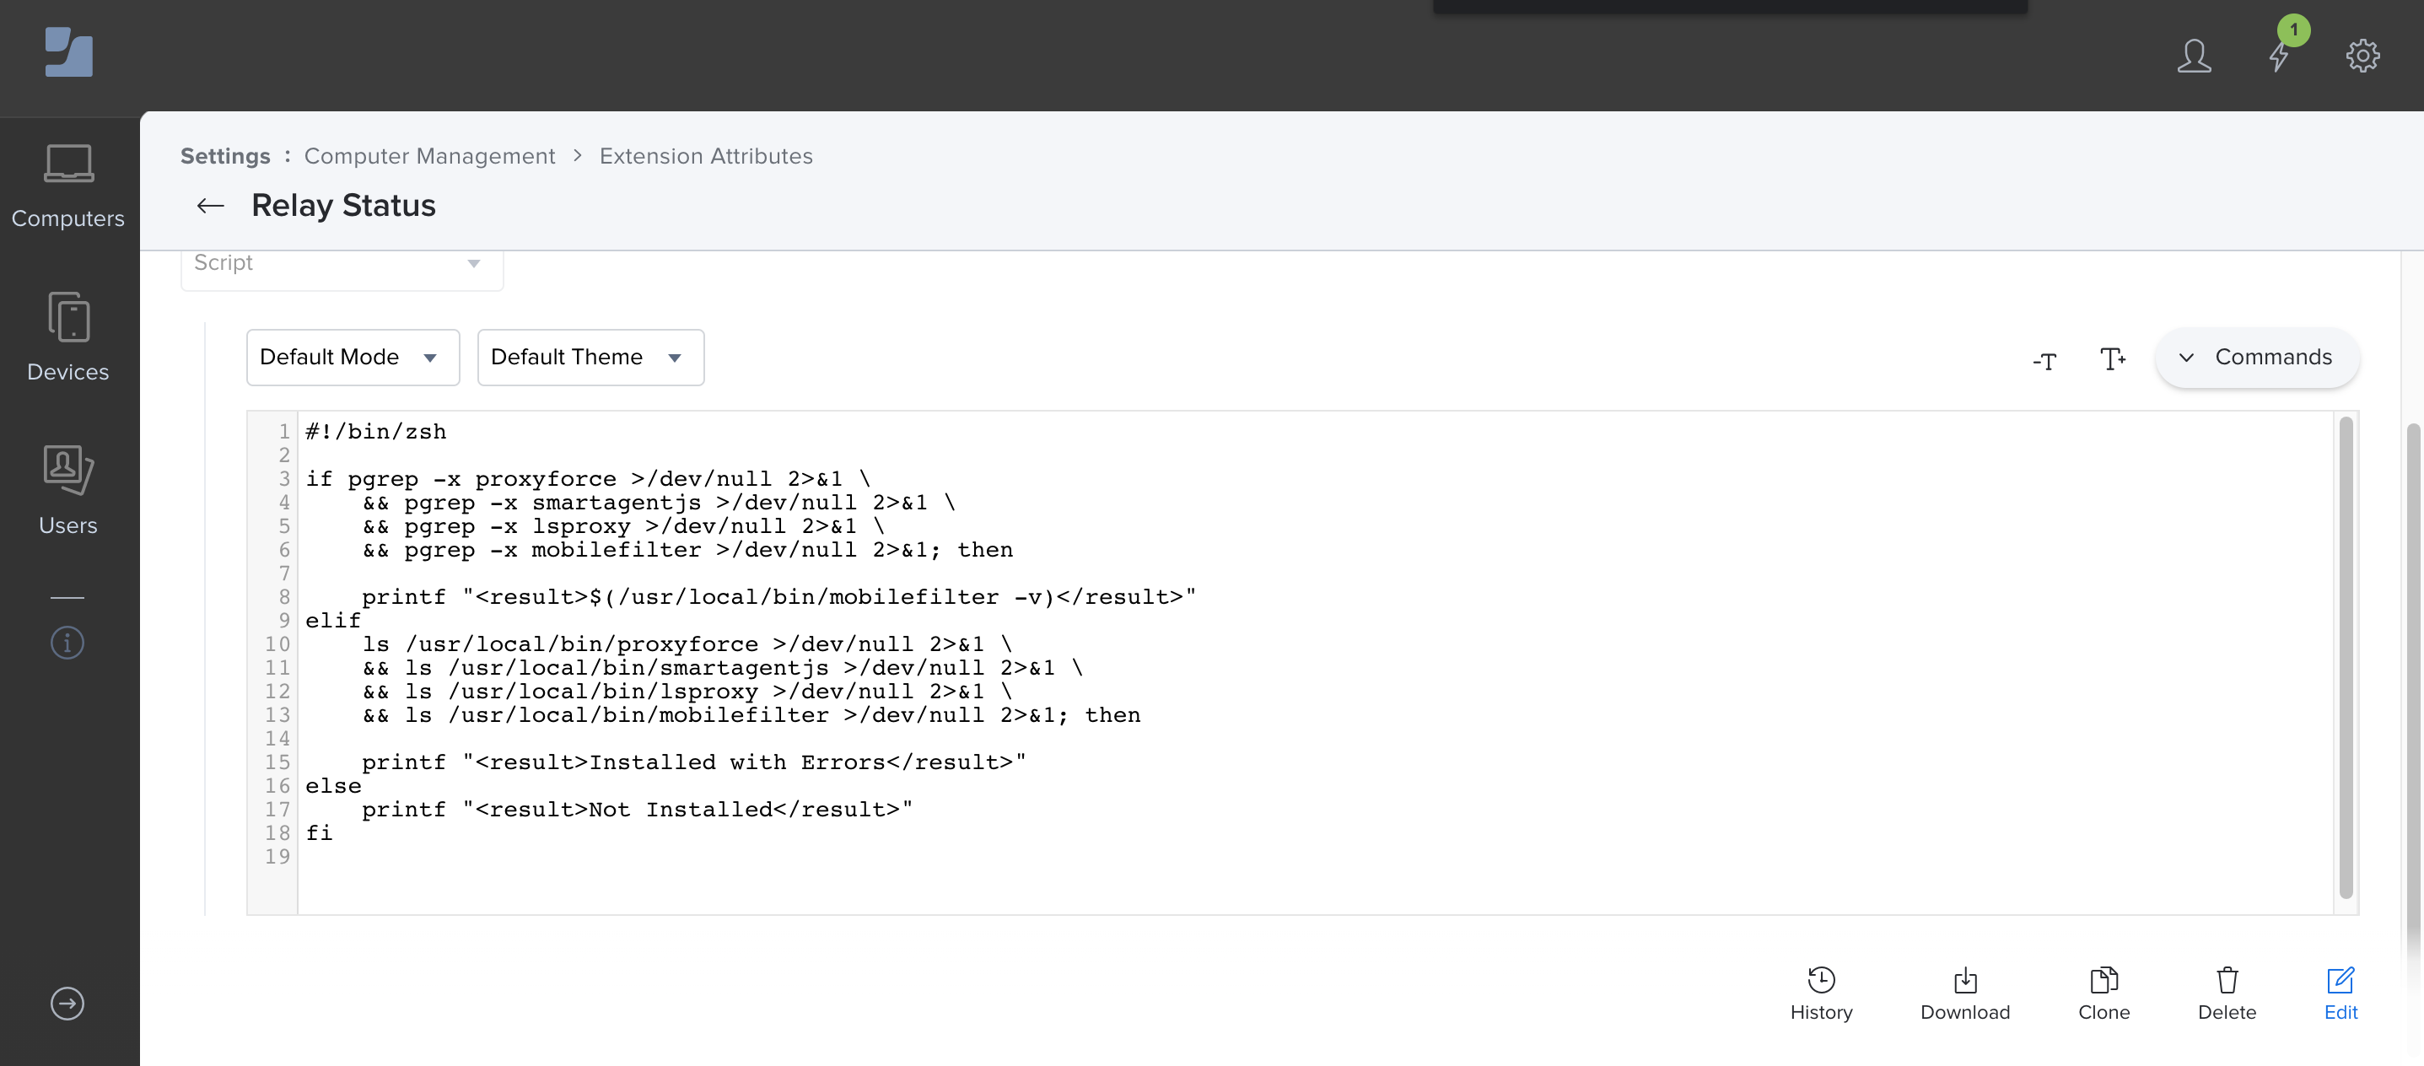Open notifications lightning bolt icon
Viewport: 2424px width, 1066px height.
(2279, 57)
